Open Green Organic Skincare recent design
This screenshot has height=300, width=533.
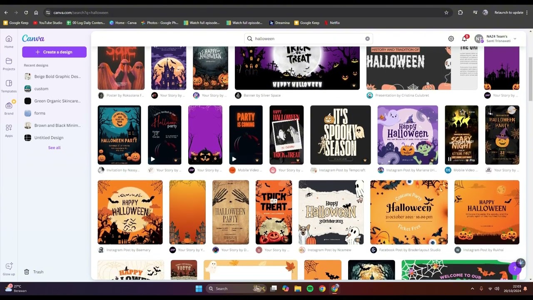[52, 101]
